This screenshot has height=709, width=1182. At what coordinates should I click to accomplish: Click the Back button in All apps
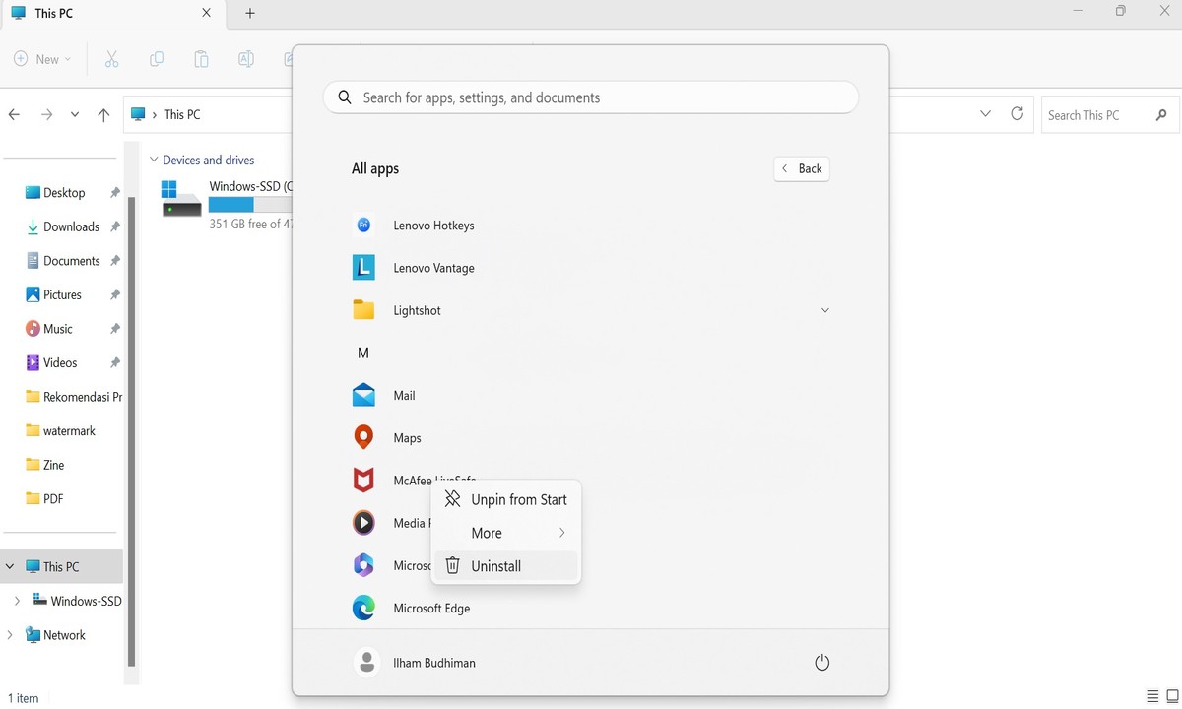point(802,168)
